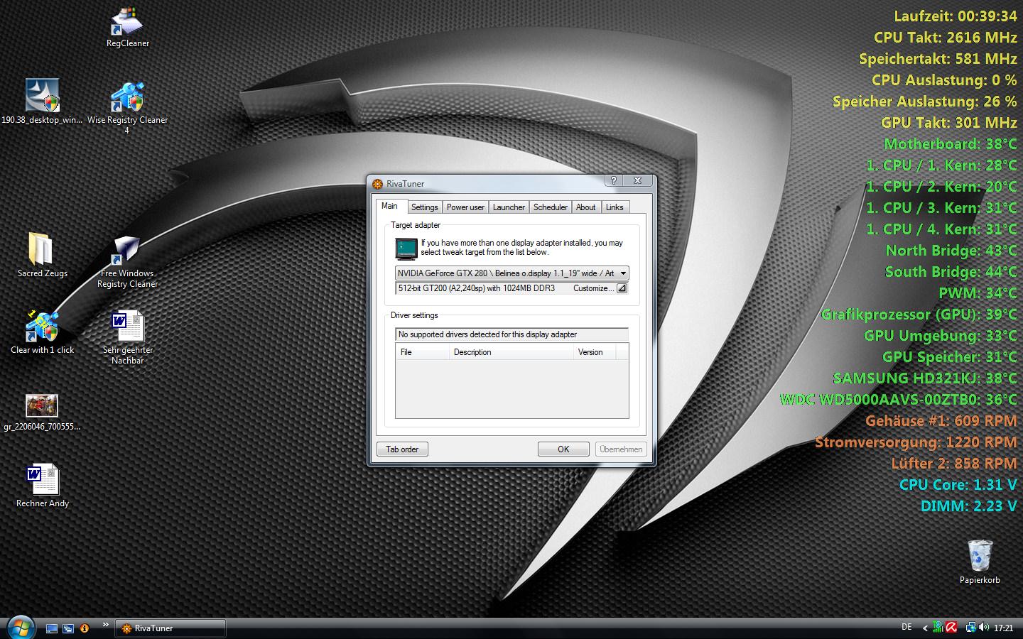Viewport: 1023px width, 639px height.
Task: Click the 'Grafikprozessor (GPU): 39°C' text
Action: click(x=919, y=315)
